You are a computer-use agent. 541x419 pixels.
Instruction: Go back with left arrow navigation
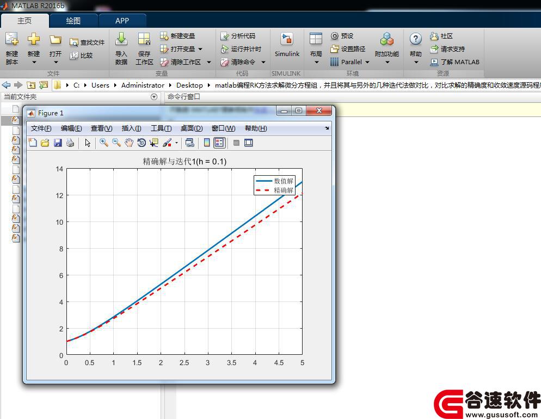click(x=6, y=85)
